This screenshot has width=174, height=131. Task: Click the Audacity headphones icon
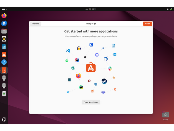pos(79,48)
